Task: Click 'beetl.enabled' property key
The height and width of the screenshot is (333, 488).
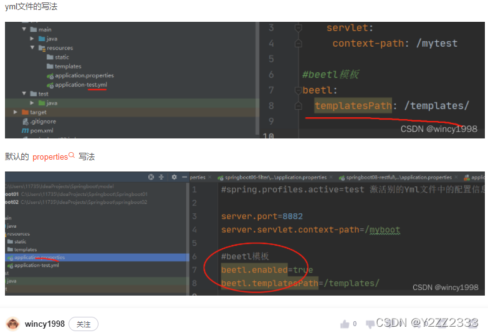Action: click(254, 270)
